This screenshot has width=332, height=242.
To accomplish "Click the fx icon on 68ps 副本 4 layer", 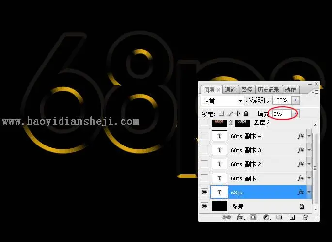I will click(x=300, y=136).
